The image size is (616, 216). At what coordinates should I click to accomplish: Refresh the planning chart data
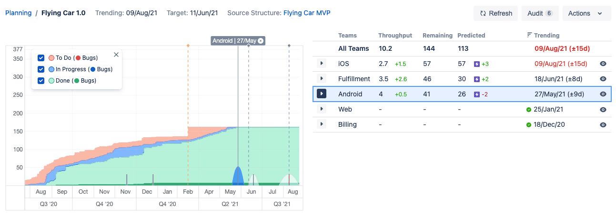(x=495, y=13)
